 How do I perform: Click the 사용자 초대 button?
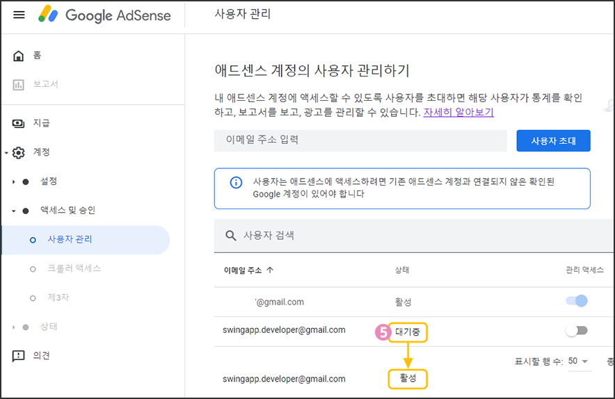[x=553, y=140]
